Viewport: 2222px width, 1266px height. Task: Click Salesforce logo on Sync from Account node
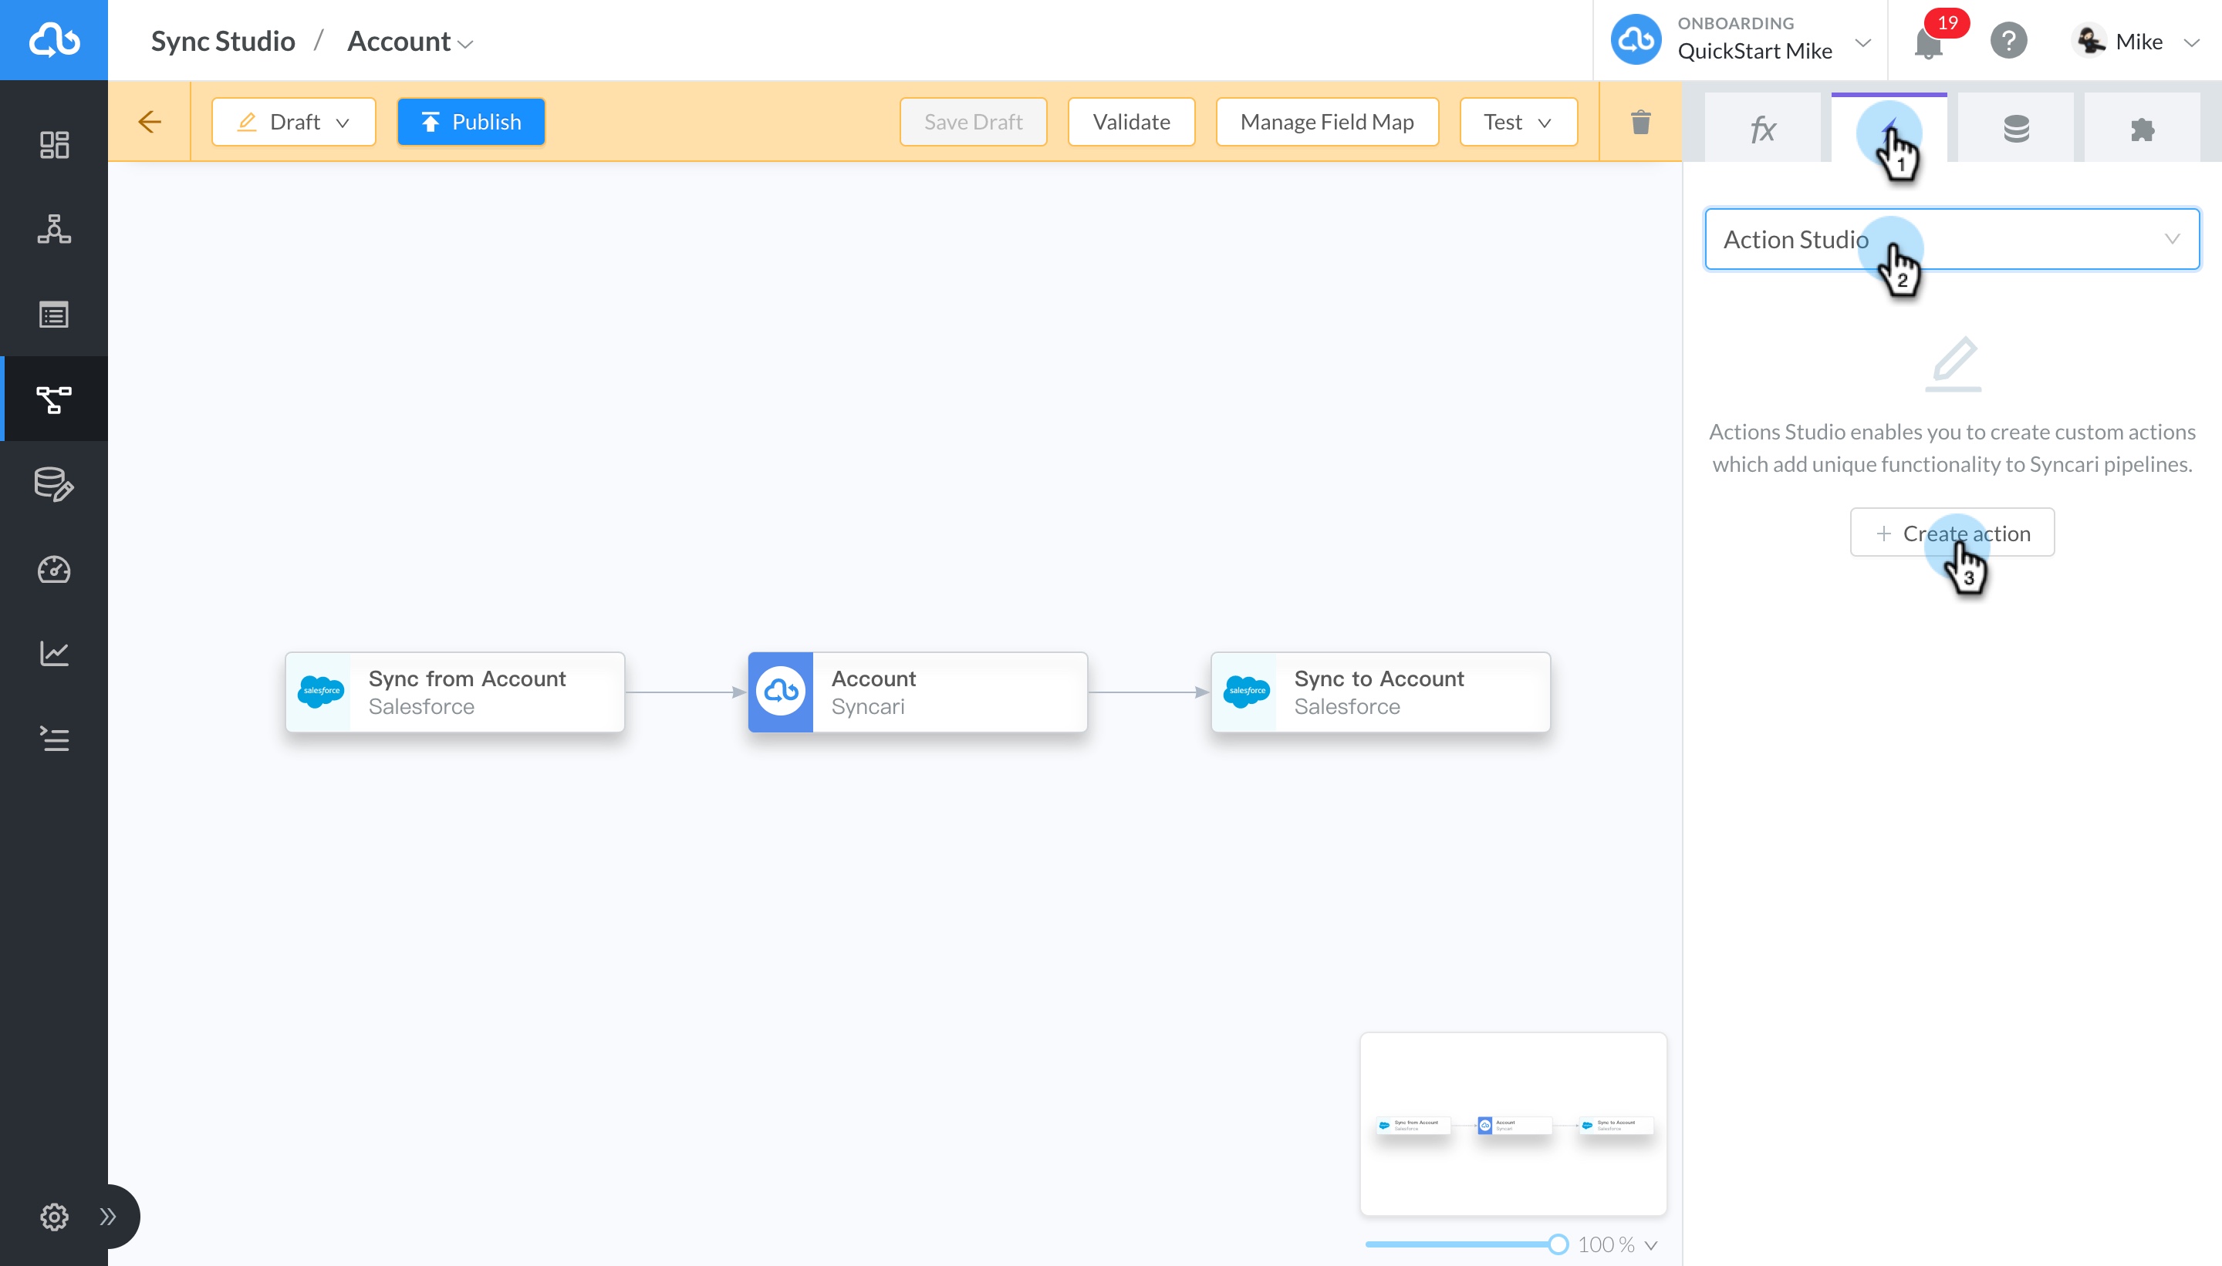tap(321, 692)
